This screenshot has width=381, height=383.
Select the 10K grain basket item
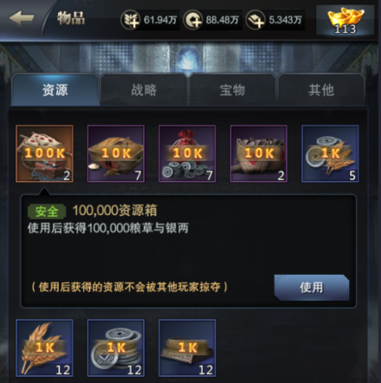[116, 153]
